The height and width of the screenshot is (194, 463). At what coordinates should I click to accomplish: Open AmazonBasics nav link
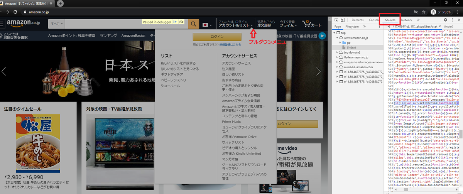133,36
